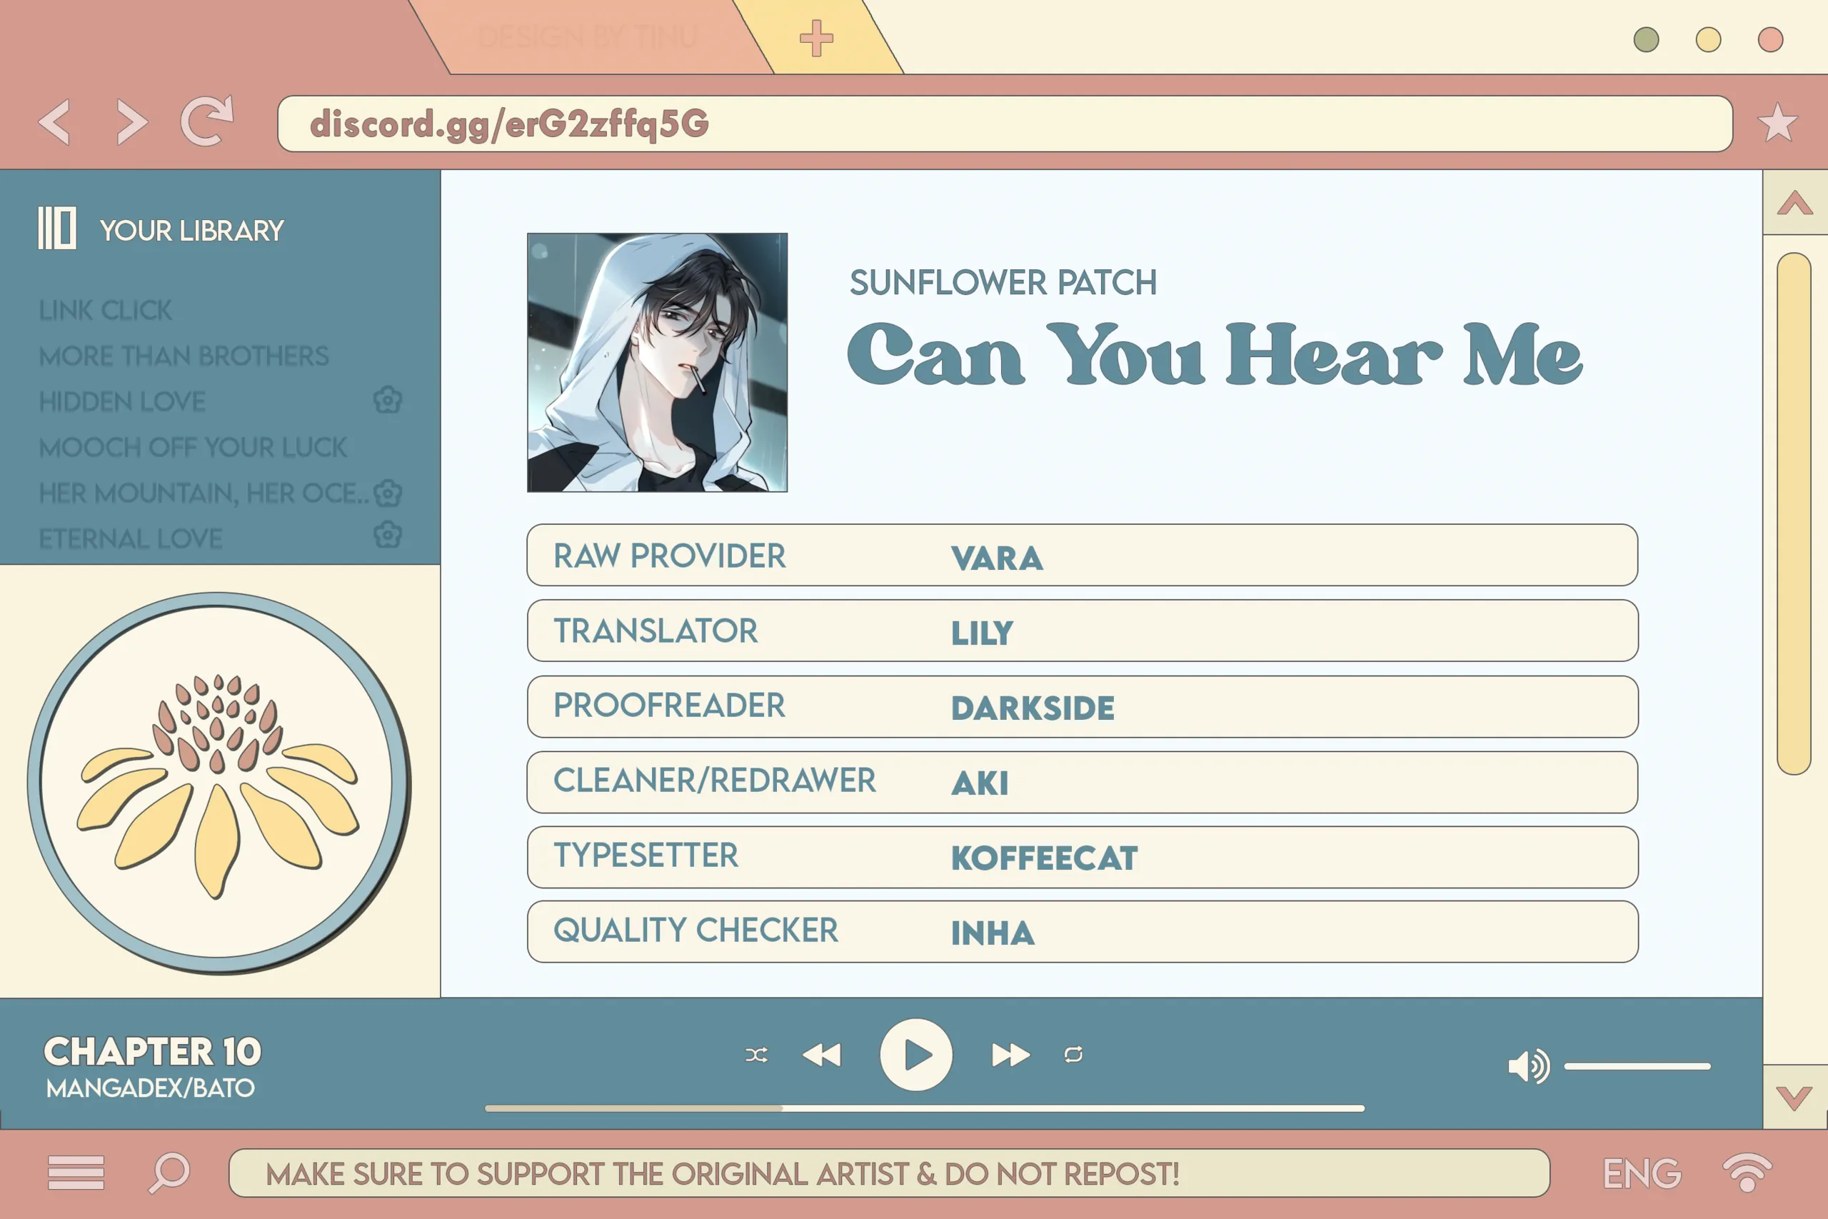This screenshot has height=1219, width=1828.
Task: Toggle repeat loop mode
Action: [1073, 1055]
